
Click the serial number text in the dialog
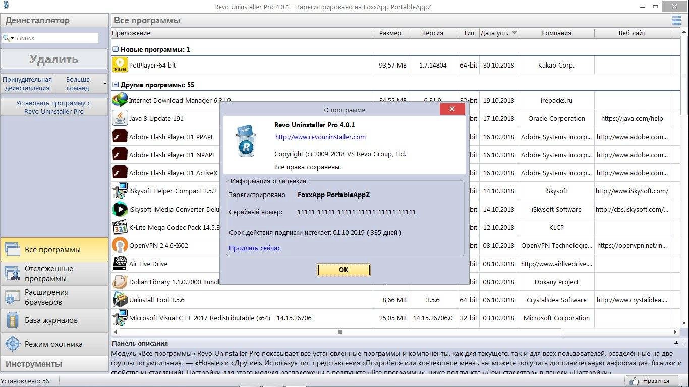tap(357, 212)
